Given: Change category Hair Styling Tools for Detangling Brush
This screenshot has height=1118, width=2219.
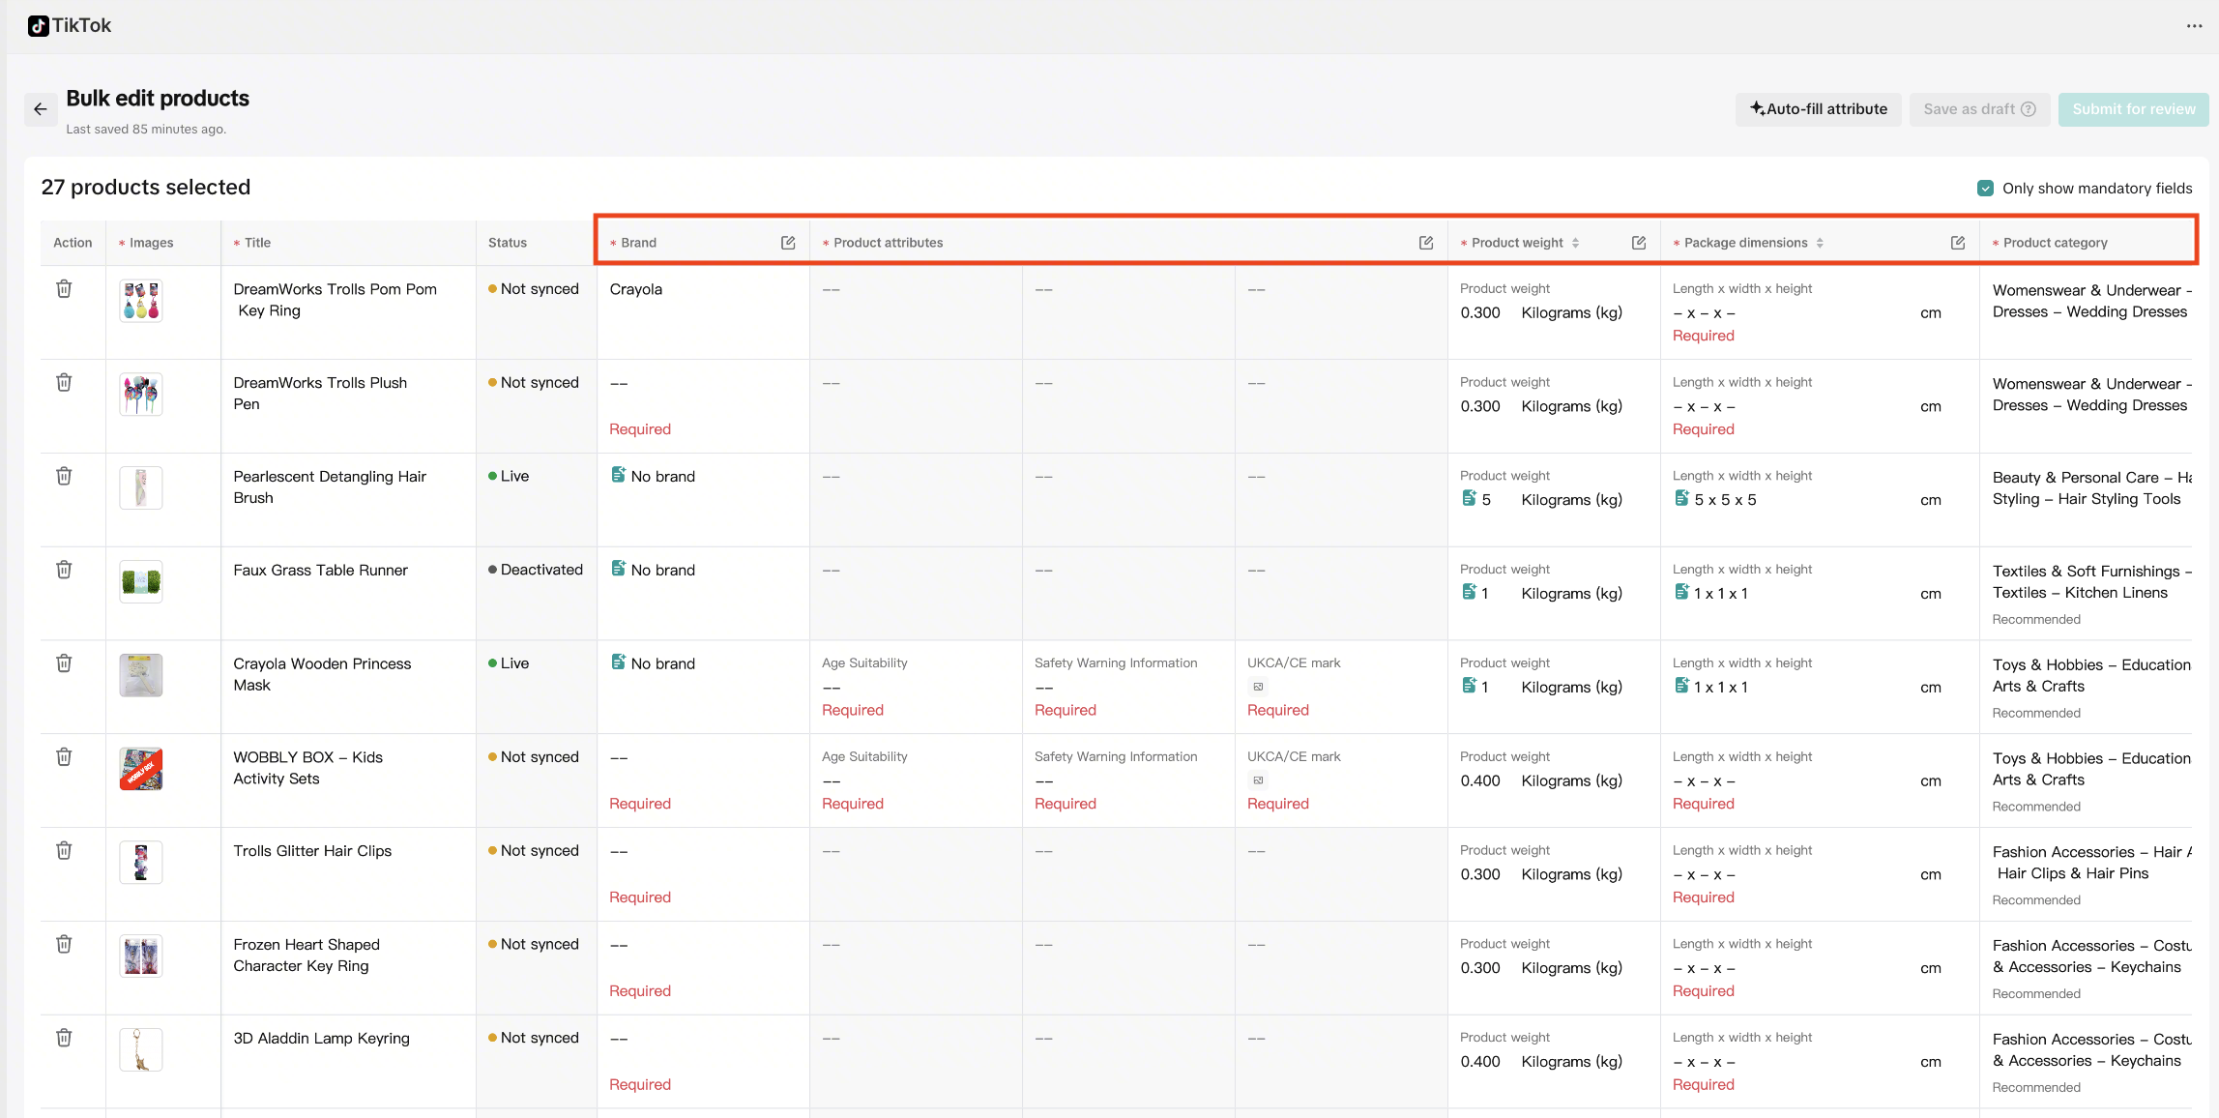Looking at the screenshot, I should (x=2092, y=488).
